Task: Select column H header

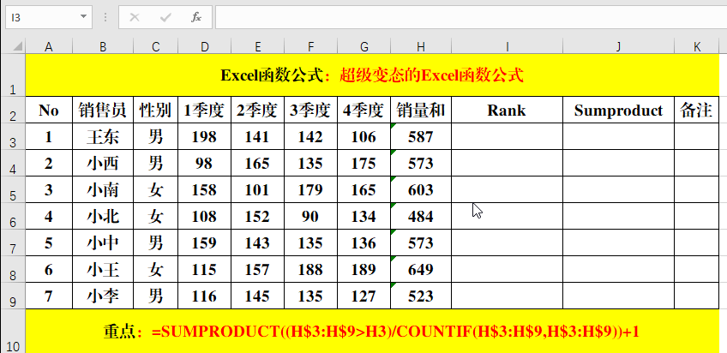Action: pos(421,46)
